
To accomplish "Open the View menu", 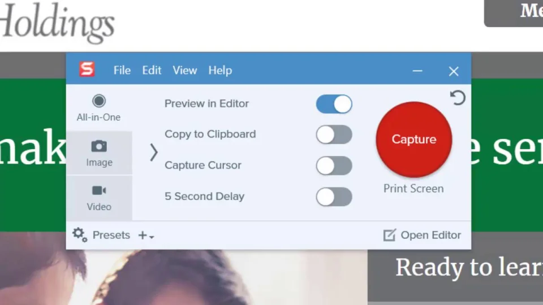I will [184, 71].
